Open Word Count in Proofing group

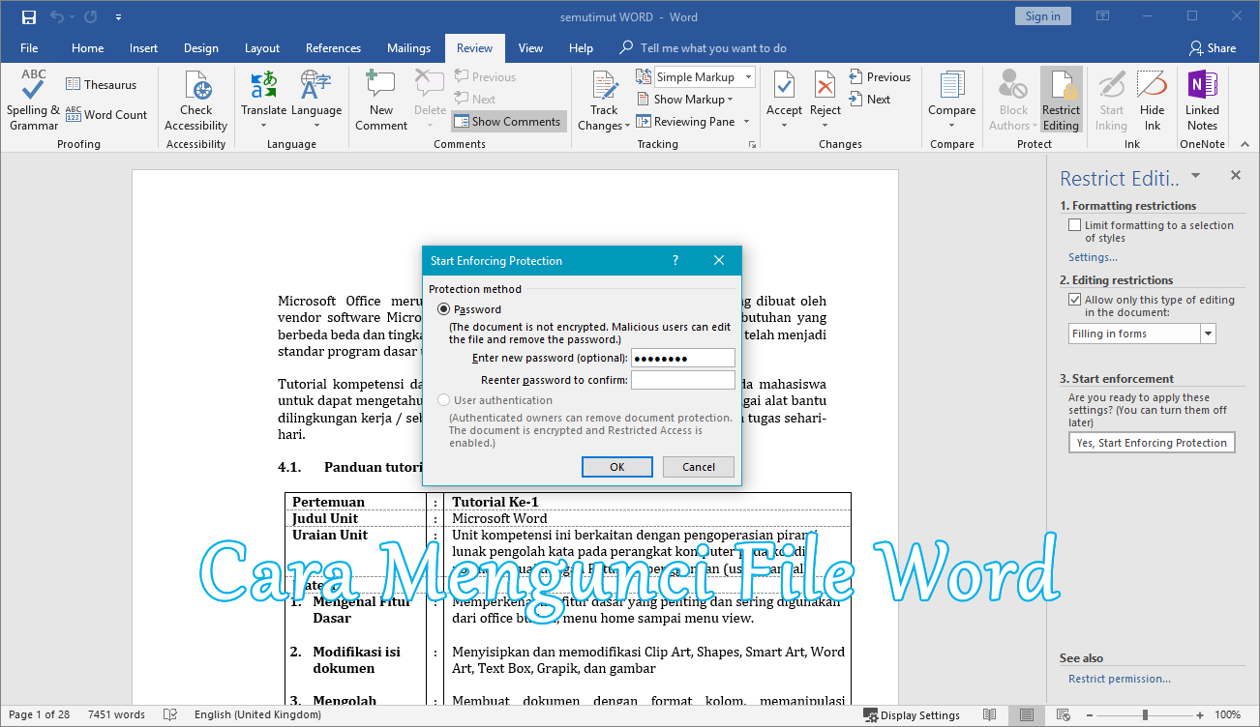point(106,114)
